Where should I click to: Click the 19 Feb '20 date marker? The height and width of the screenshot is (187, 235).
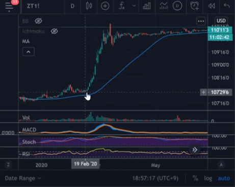pyautogui.click(x=86, y=164)
